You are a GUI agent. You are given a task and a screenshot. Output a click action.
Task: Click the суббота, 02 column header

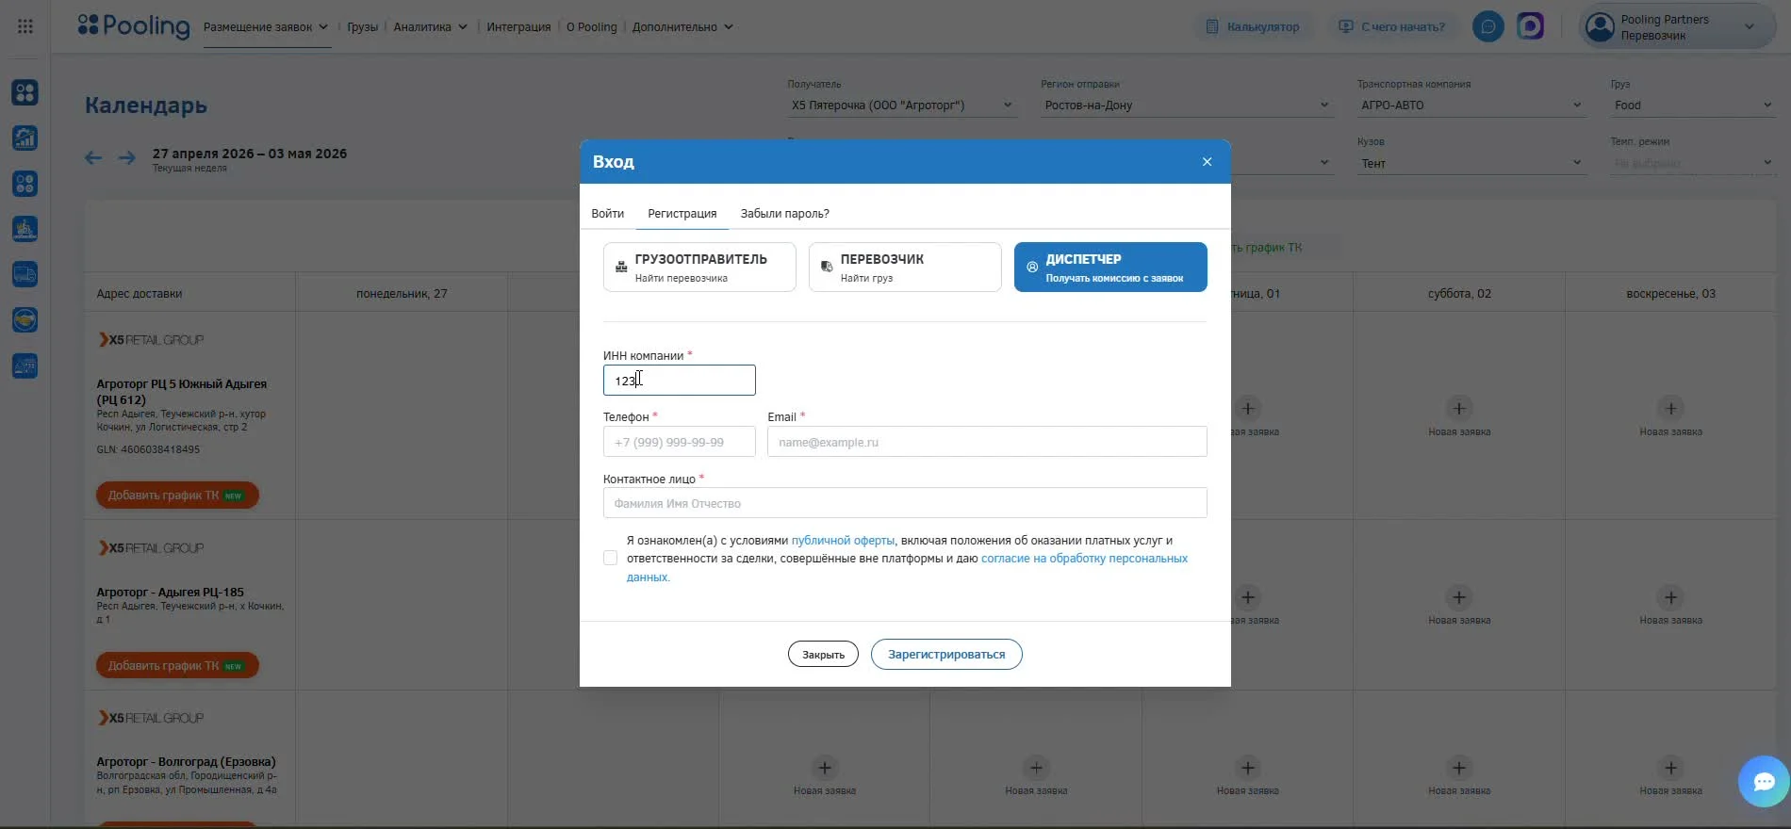[1459, 294]
